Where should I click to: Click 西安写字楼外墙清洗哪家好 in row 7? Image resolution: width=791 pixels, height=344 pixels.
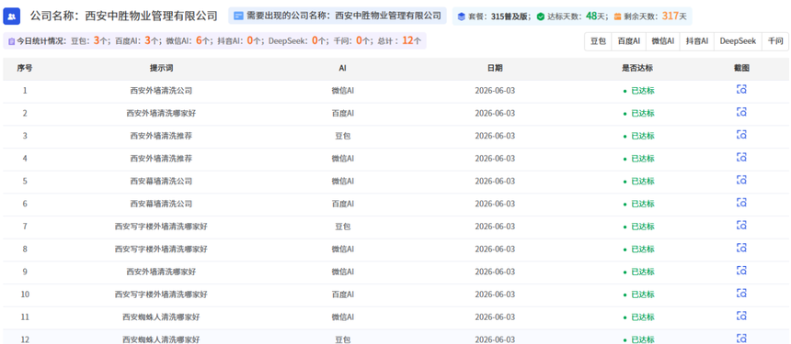(x=161, y=227)
